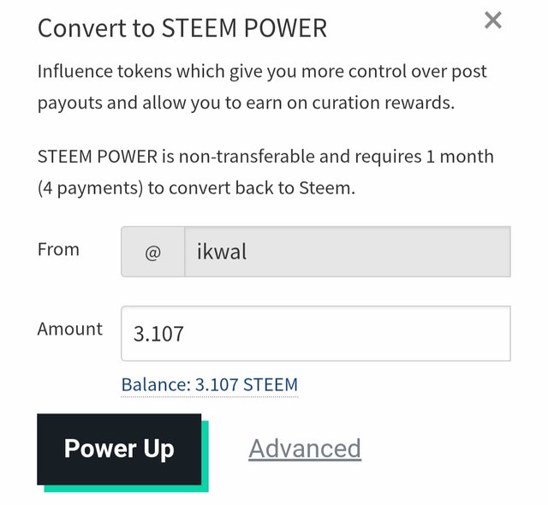Click the Convert to STEEM POWER heading

point(182,28)
